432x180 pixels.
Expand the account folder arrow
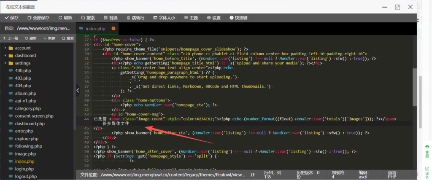point(5,48)
